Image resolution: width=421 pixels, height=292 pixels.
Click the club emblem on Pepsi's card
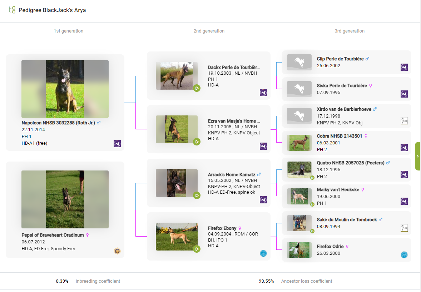[117, 251]
